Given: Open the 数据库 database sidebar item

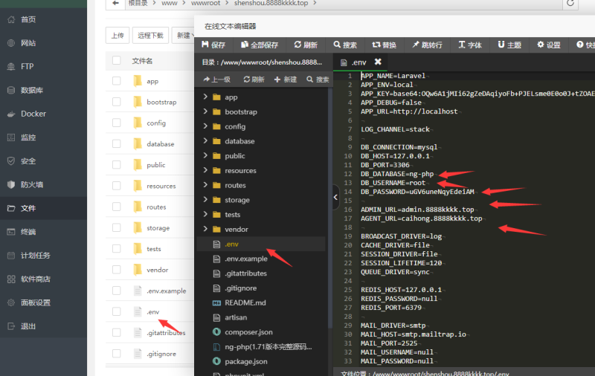Looking at the screenshot, I should point(43,90).
